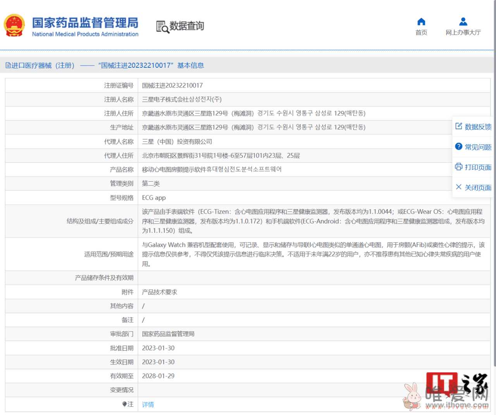Go to 首页 label

coord(421,33)
